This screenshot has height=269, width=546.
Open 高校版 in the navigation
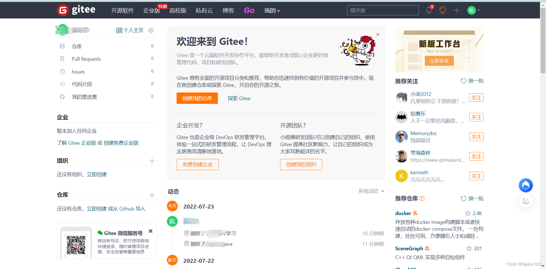coord(178,10)
